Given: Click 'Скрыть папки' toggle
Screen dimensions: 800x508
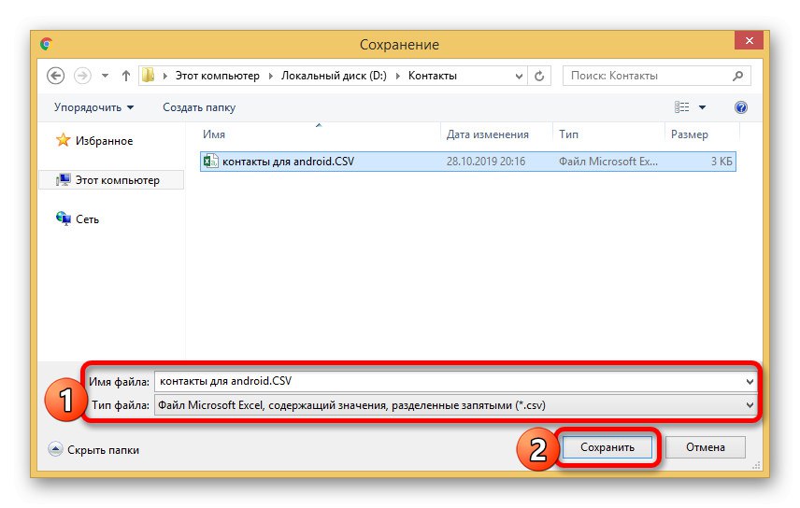Looking at the screenshot, I should [93, 450].
